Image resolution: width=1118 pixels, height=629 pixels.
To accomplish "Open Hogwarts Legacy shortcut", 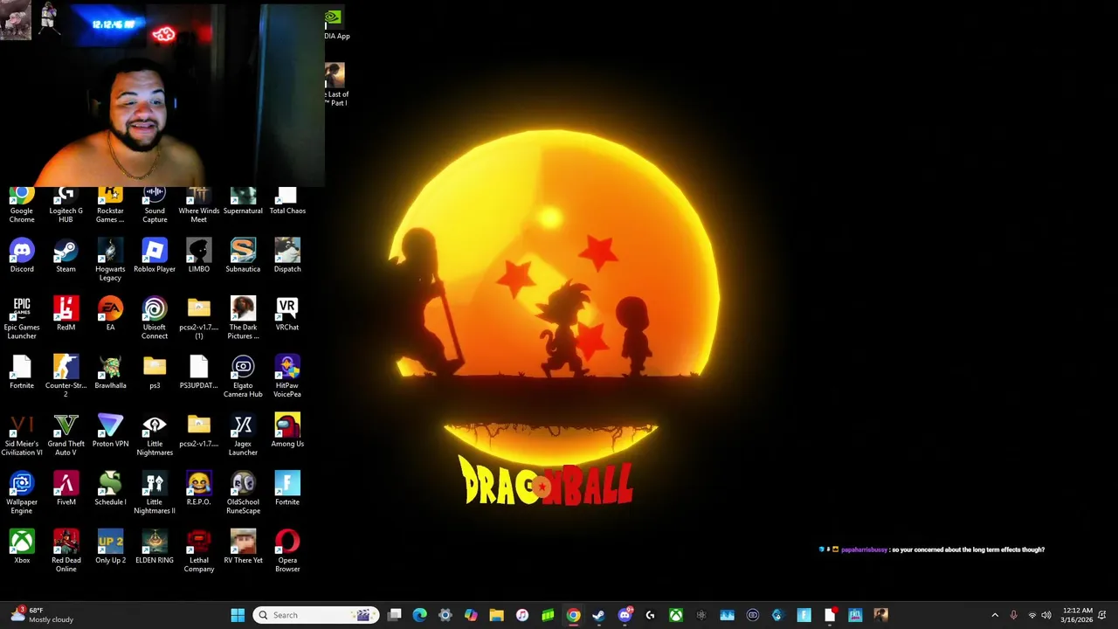I will pyautogui.click(x=110, y=260).
